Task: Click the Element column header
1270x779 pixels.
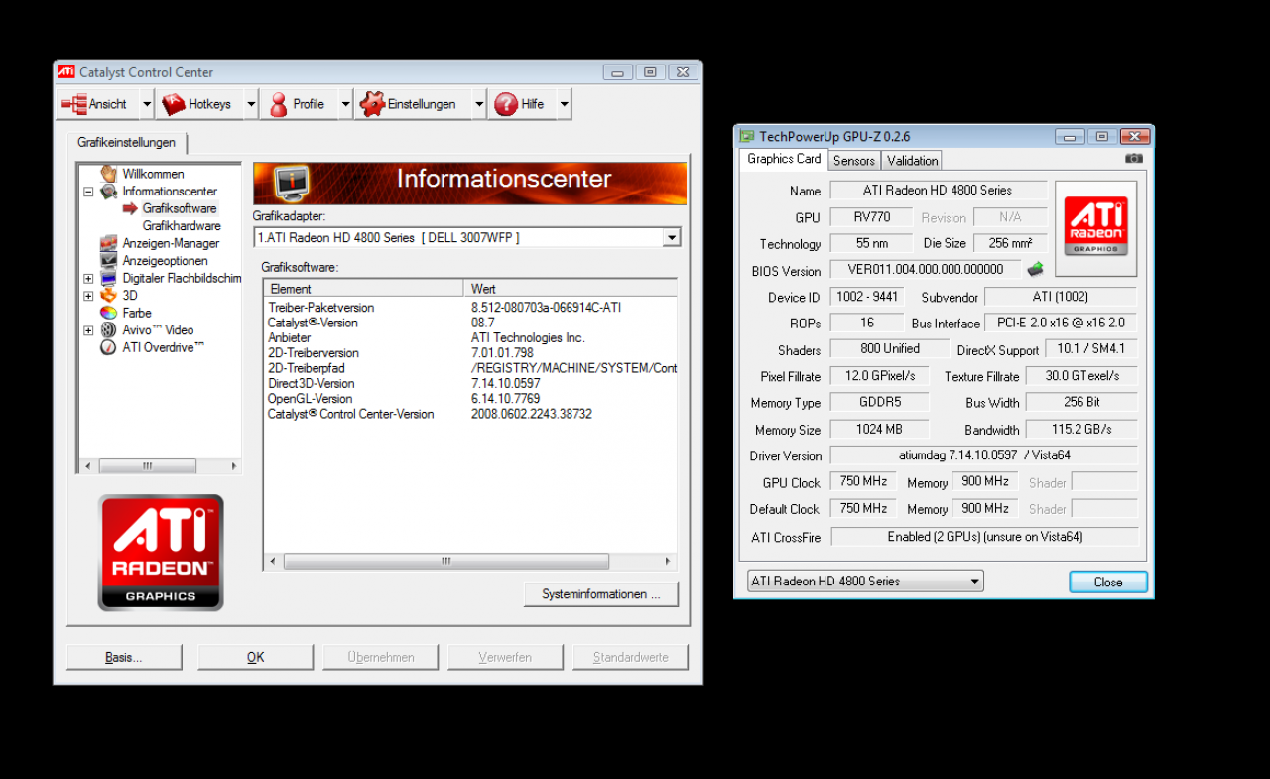Action: click(364, 289)
